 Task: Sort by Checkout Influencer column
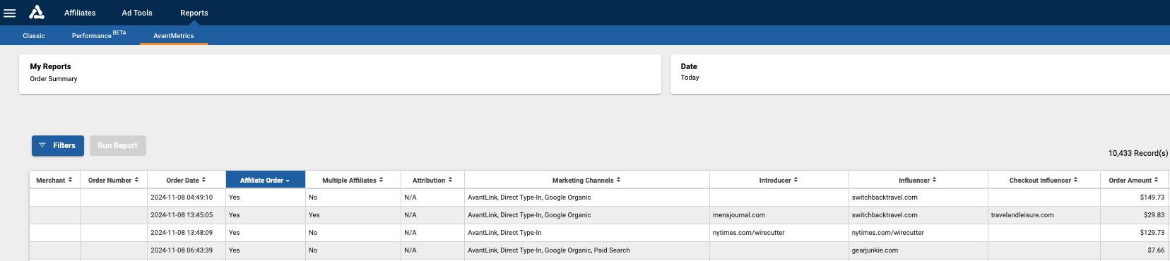coord(1044,180)
